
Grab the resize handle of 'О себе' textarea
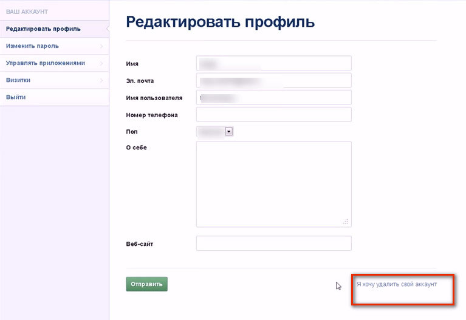click(346, 222)
